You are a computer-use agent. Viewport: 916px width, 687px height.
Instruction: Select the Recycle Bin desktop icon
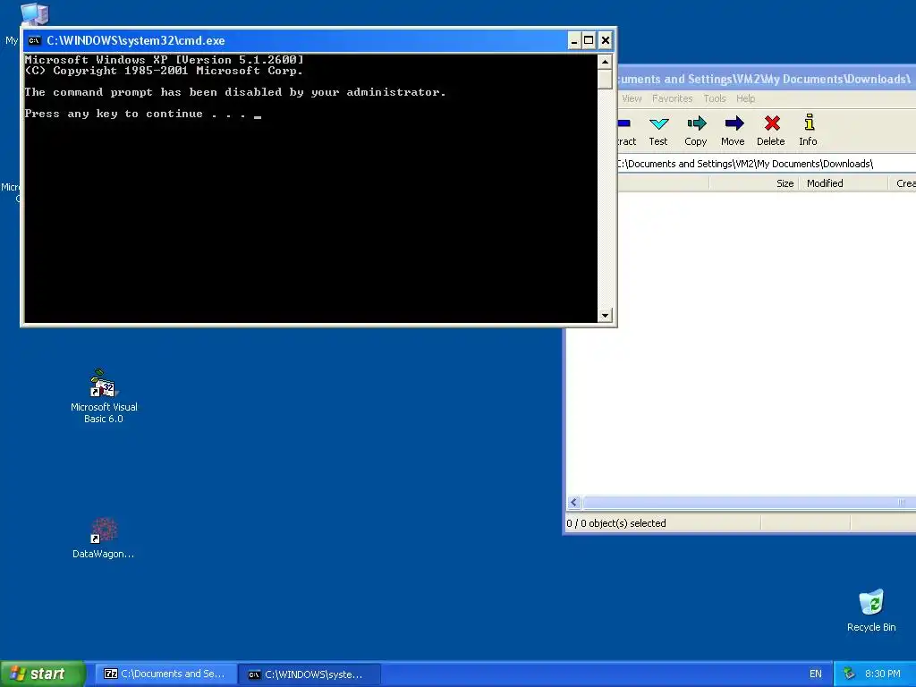(871, 610)
